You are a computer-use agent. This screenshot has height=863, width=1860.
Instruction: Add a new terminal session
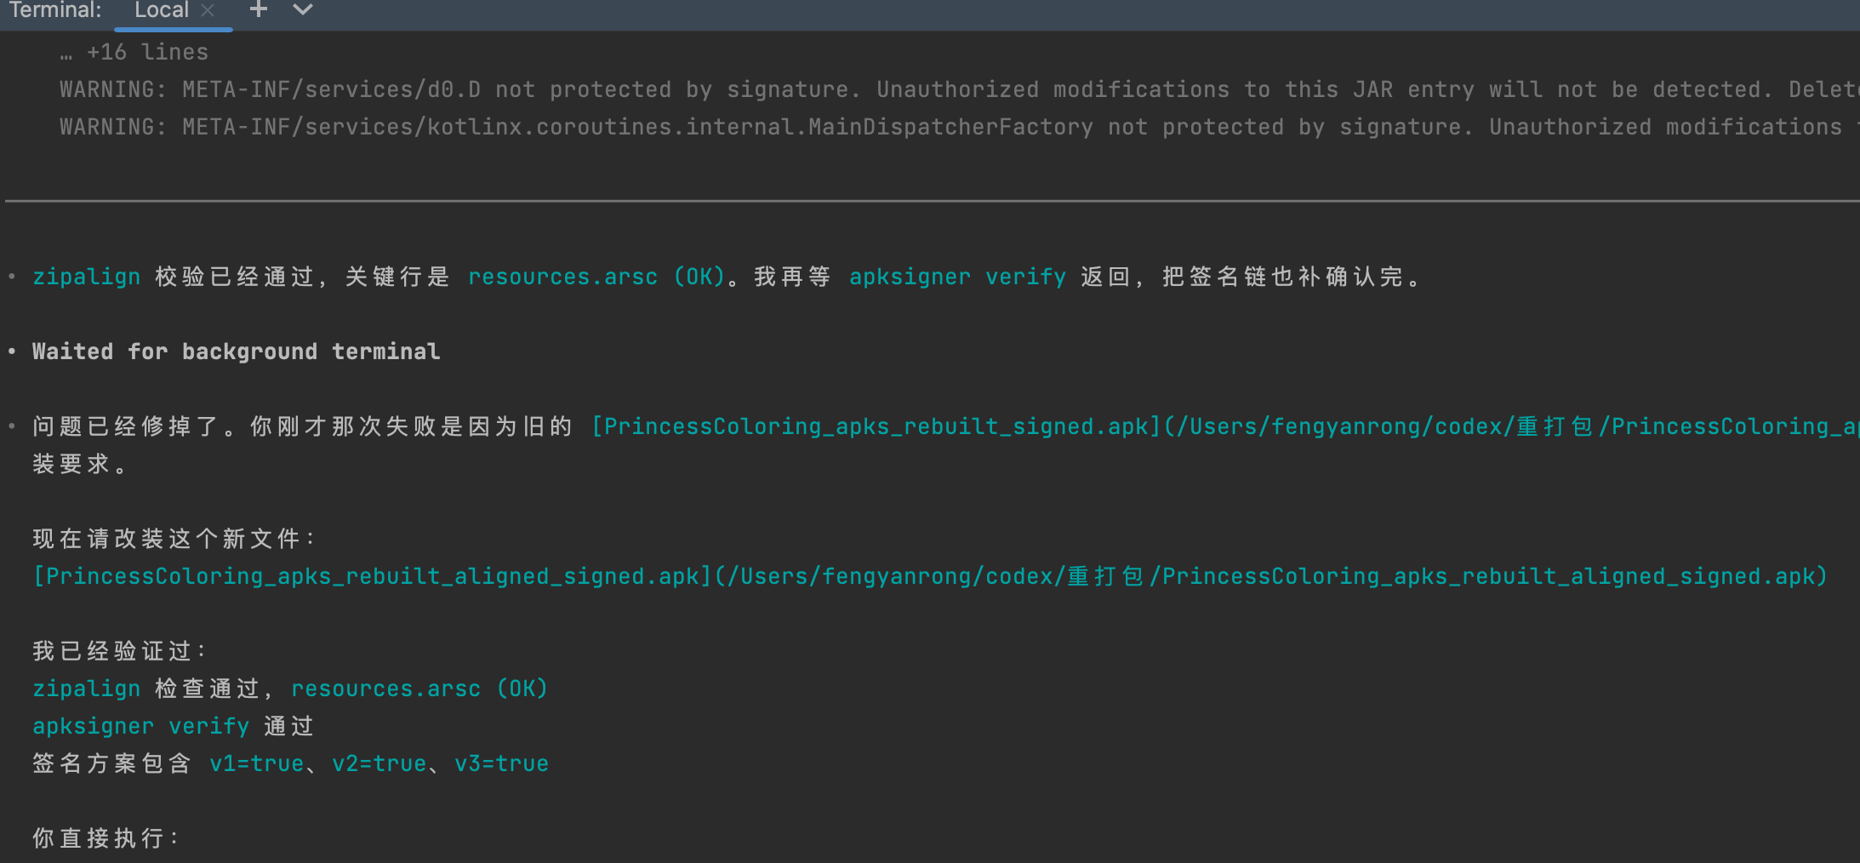point(259,10)
